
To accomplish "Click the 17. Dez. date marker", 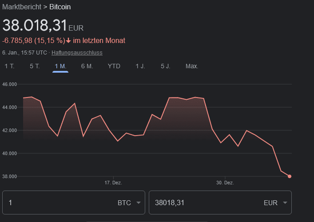I will (x=113, y=183).
